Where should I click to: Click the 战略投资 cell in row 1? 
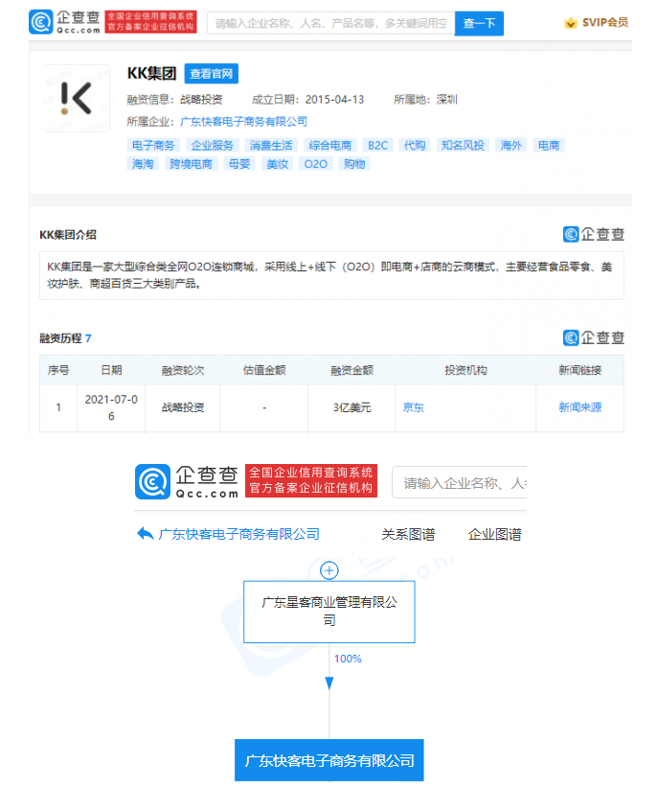tap(183, 407)
